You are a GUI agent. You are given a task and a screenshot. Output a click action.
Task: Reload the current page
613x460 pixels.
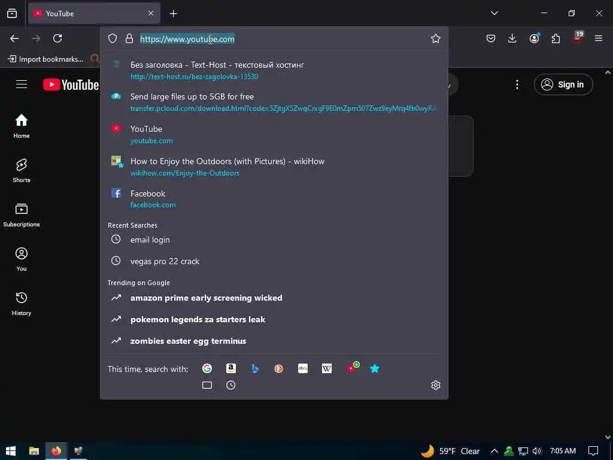pyautogui.click(x=57, y=38)
